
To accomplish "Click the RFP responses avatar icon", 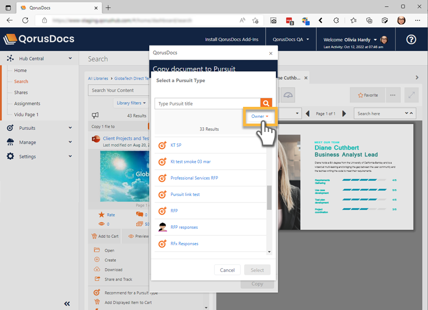I will tap(162, 227).
